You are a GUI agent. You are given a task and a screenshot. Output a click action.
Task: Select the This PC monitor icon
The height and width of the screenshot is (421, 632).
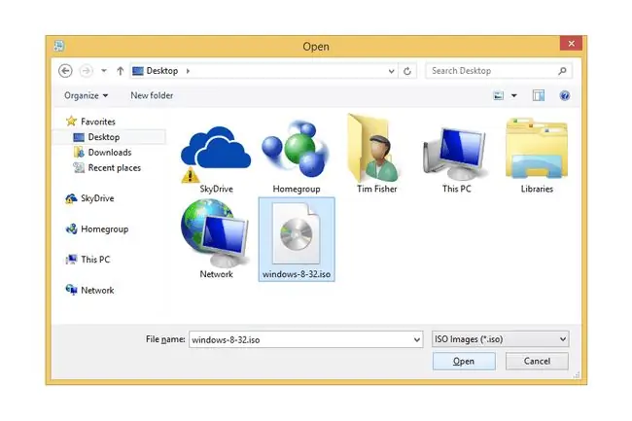[457, 155]
